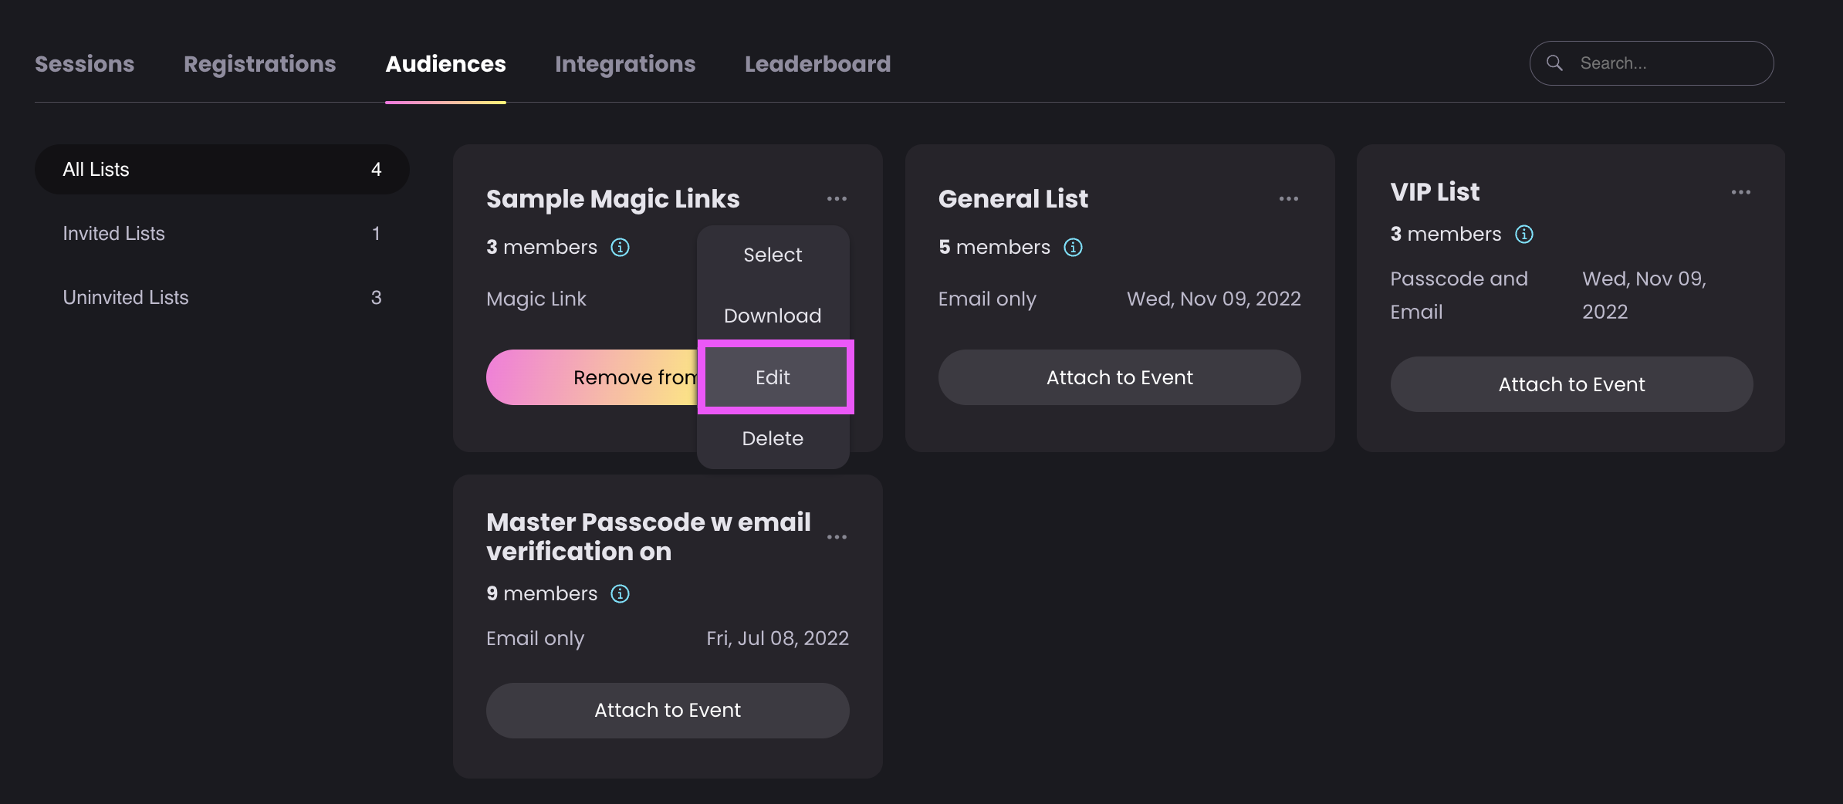Click the Magic Link label

pyautogui.click(x=536, y=299)
